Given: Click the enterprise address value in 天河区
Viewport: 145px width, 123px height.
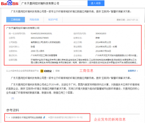Looking at the screenshot, I should 117,55.
